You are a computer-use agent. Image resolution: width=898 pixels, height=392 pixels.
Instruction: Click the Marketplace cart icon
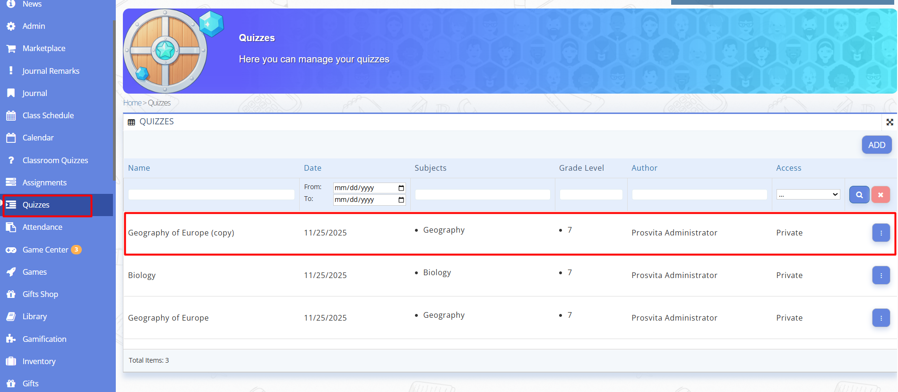pyautogui.click(x=11, y=48)
